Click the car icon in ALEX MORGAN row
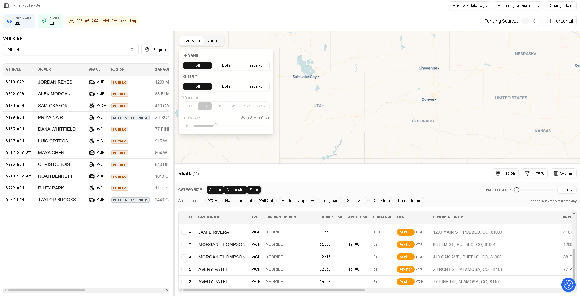The height and width of the screenshot is (296, 580). [x=92, y=94]
